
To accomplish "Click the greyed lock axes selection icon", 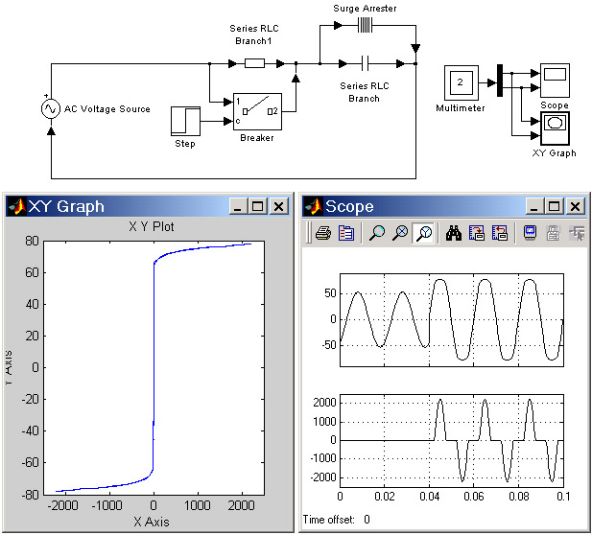I will coord(553,233).
